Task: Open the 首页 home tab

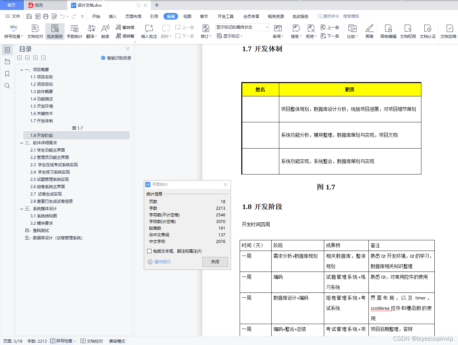Action: [x=12, y=5]
